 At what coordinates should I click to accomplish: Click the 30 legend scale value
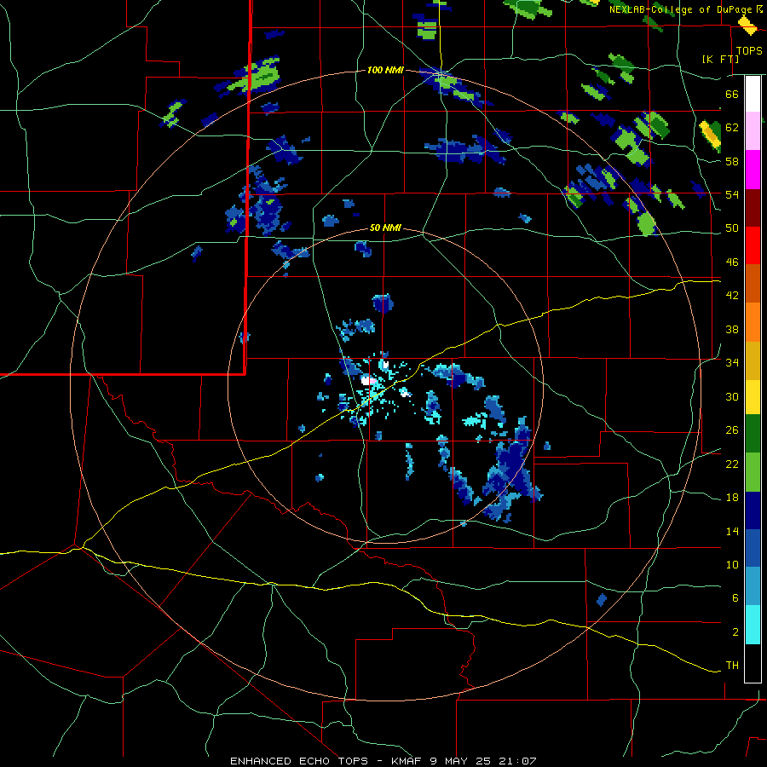[x=732, y=396]
